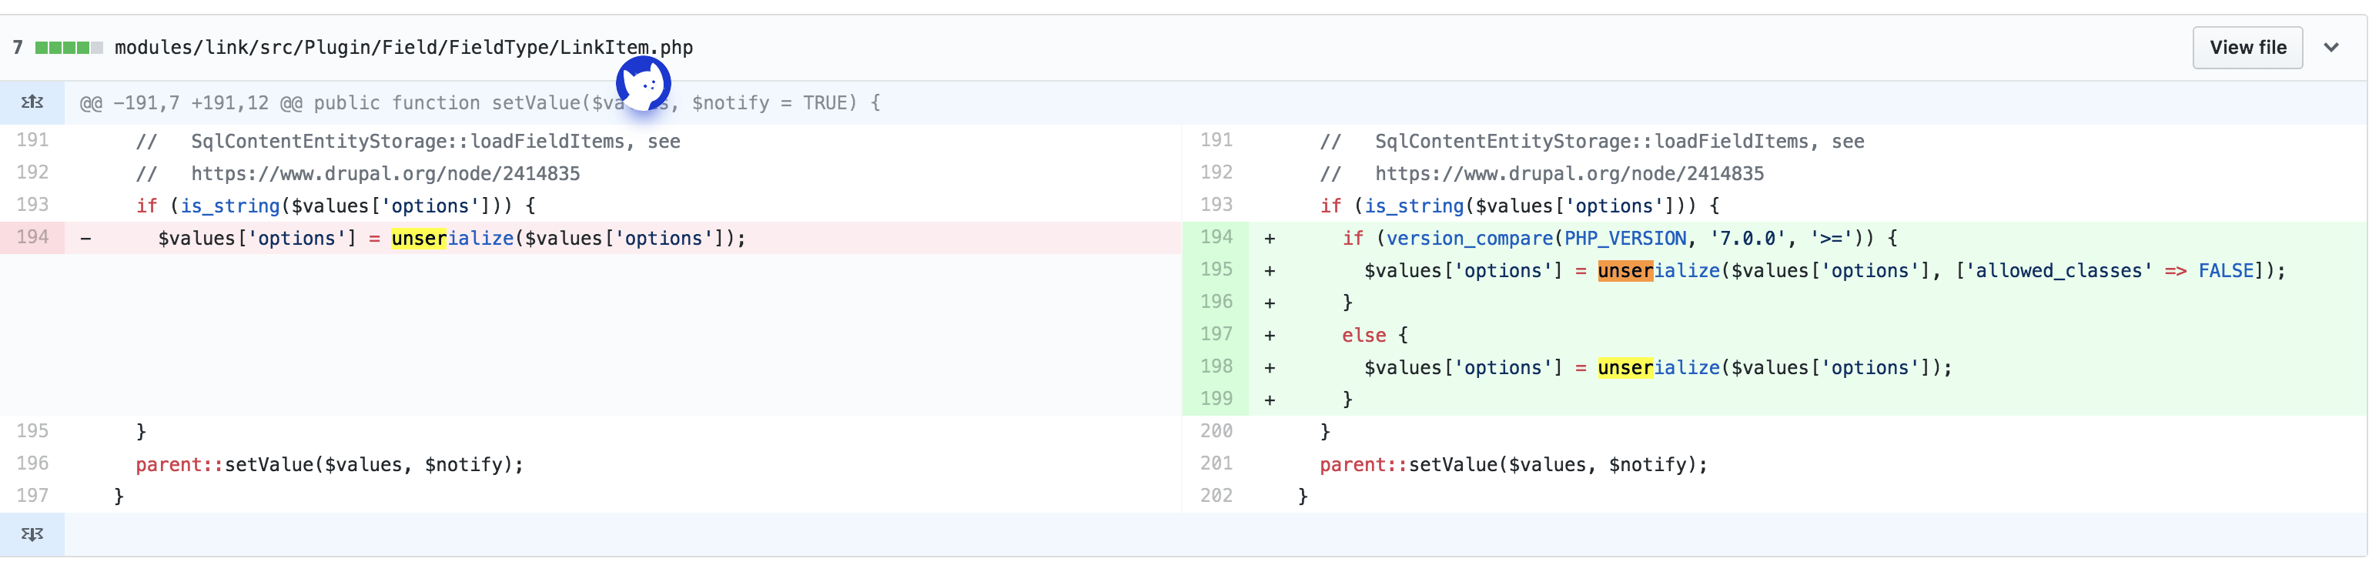2379x582 pixels.
Task: Click the minus marker on deleted line 194
Action: click(86, 239)
